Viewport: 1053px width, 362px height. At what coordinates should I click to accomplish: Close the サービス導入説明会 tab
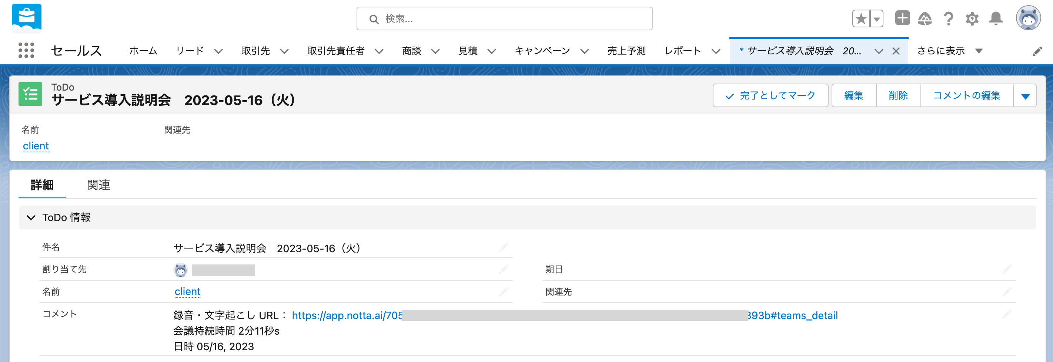896,51
